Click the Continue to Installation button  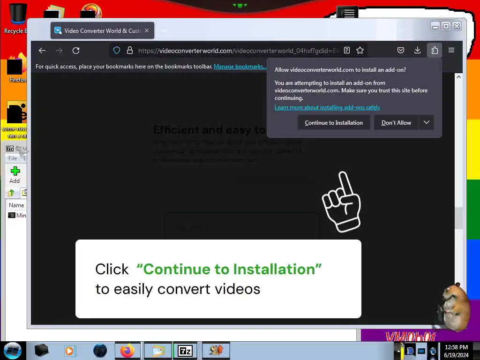(334, 122)
